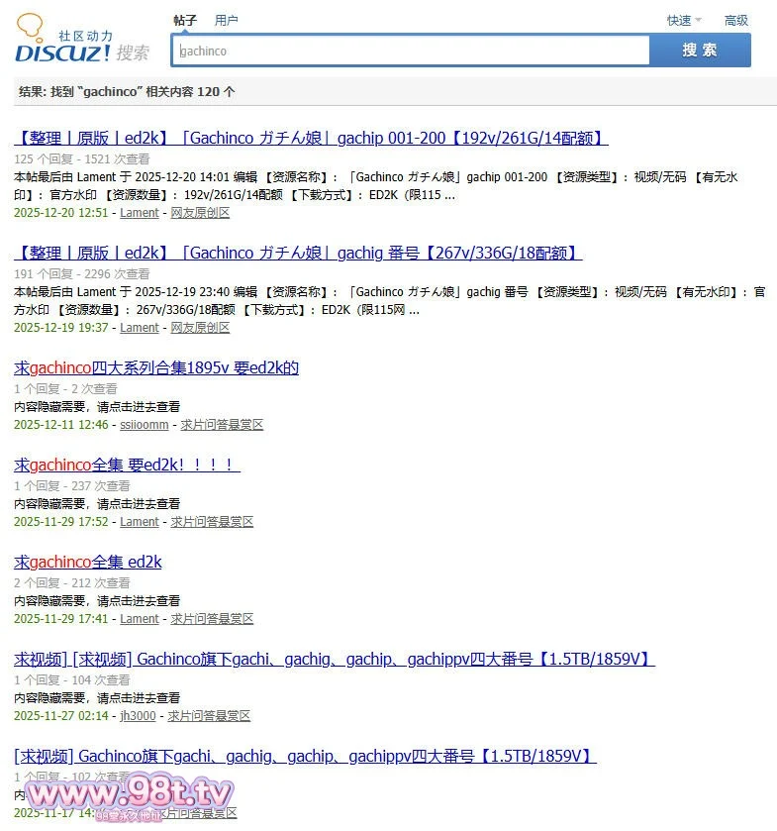Open the title starting with 求视频] [求视频]
Viewport: 777px width, 831px height.
coord(334,659)
